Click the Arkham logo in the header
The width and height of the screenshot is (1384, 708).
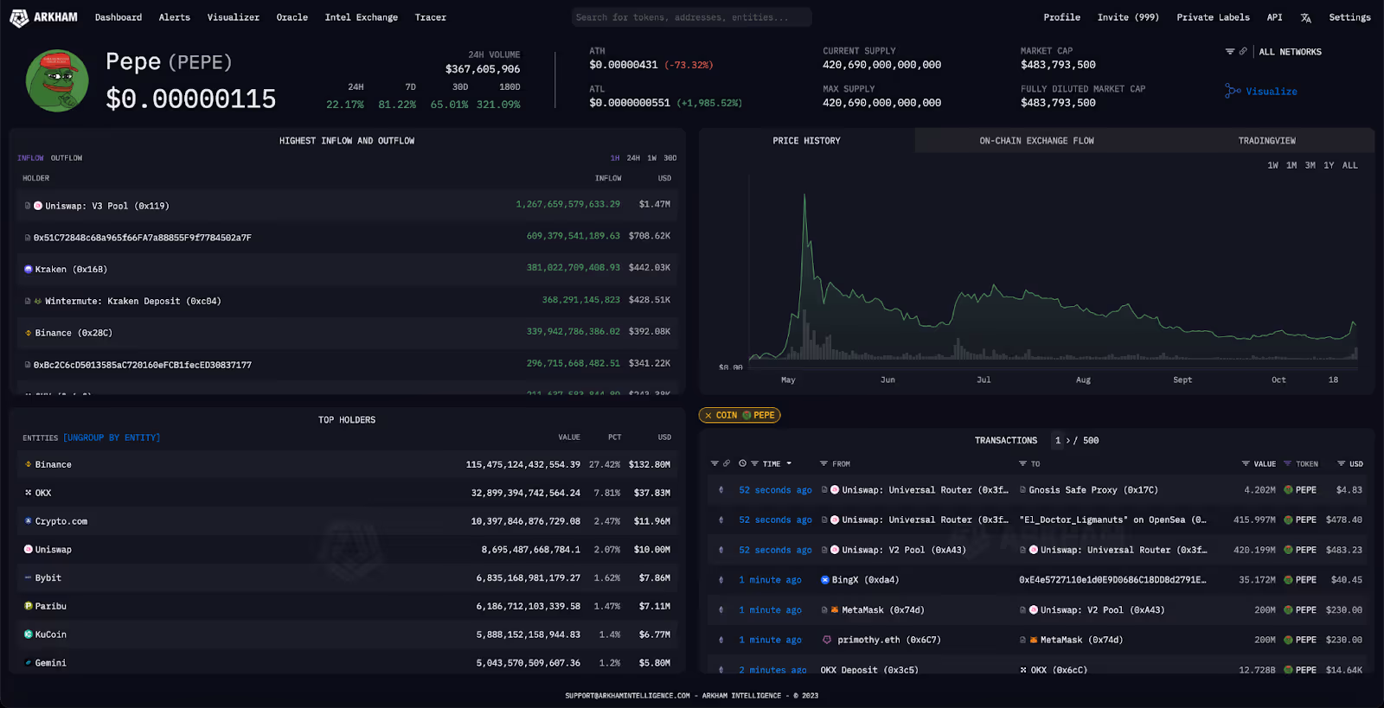click(43, 17)
